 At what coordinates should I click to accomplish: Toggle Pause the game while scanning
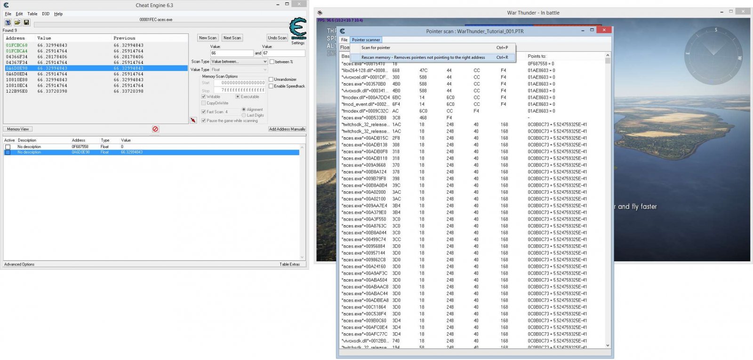203,120
